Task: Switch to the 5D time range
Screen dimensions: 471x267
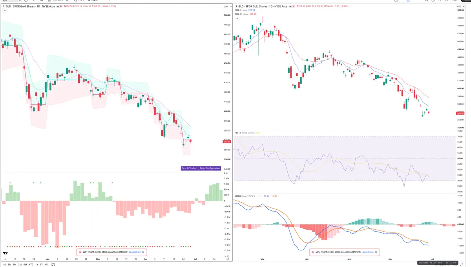Action: click(x=10, y=265)
